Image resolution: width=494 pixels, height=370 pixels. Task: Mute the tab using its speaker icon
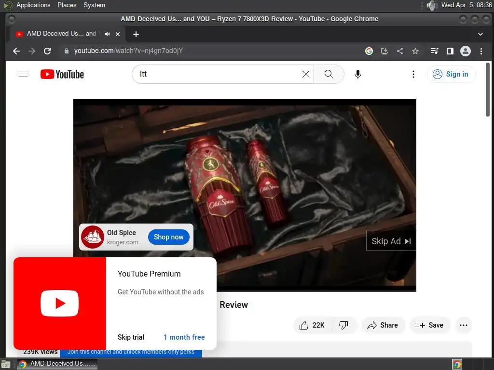(x=108, y=34)
